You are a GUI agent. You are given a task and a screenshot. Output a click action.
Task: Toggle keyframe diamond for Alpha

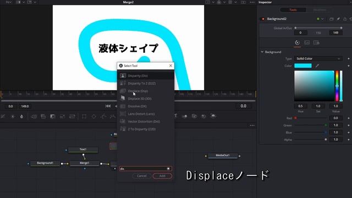[349, 139]
